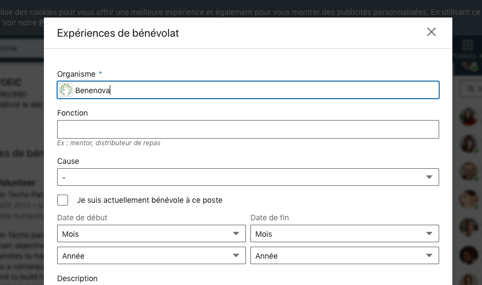Close the Expériences de bénévolat dialog
This screenshot has height=285, width=482.
[x=431, y=32]
